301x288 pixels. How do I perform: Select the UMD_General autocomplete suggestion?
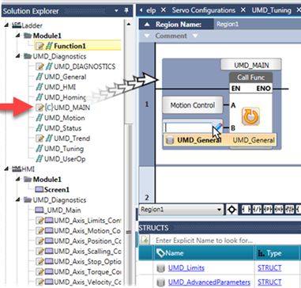point(220,140)
